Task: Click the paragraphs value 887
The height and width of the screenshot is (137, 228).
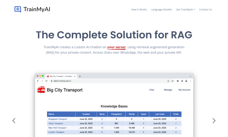Action: pyautogui.click(x=116, y=124)
